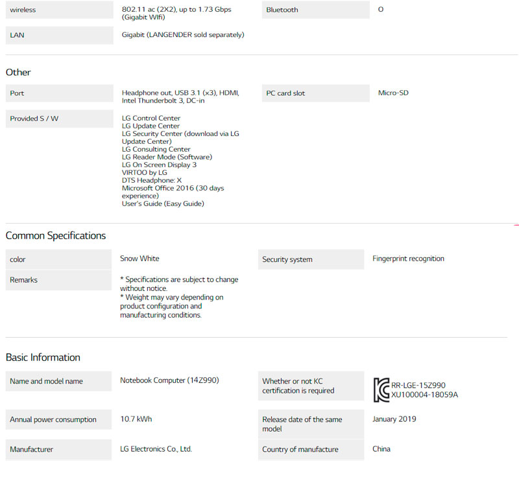Click Microsoft Office 2016 trial text
519x488 pixels.
(173, 192)
